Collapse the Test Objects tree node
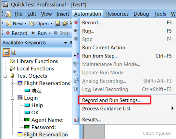176x139 pixels. click(x=5, y=76)
